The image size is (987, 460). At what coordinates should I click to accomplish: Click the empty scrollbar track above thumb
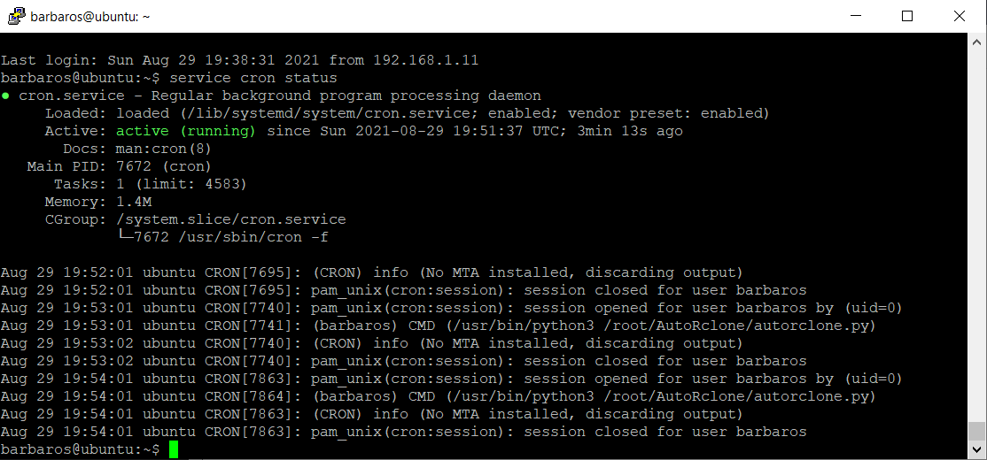[x=977, y=235]
